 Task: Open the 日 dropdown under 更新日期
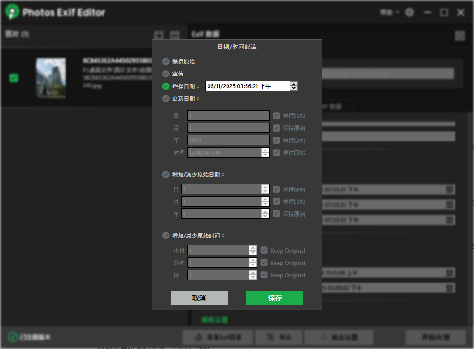(x=228, y=115)
